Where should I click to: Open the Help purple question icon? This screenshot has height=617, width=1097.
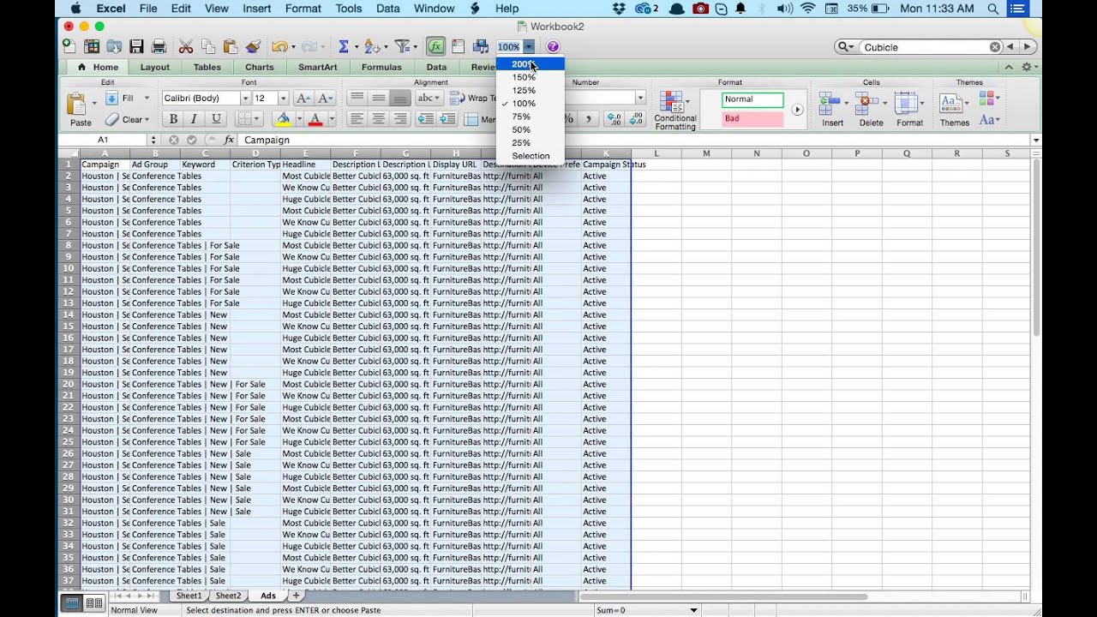coord(553,46)
